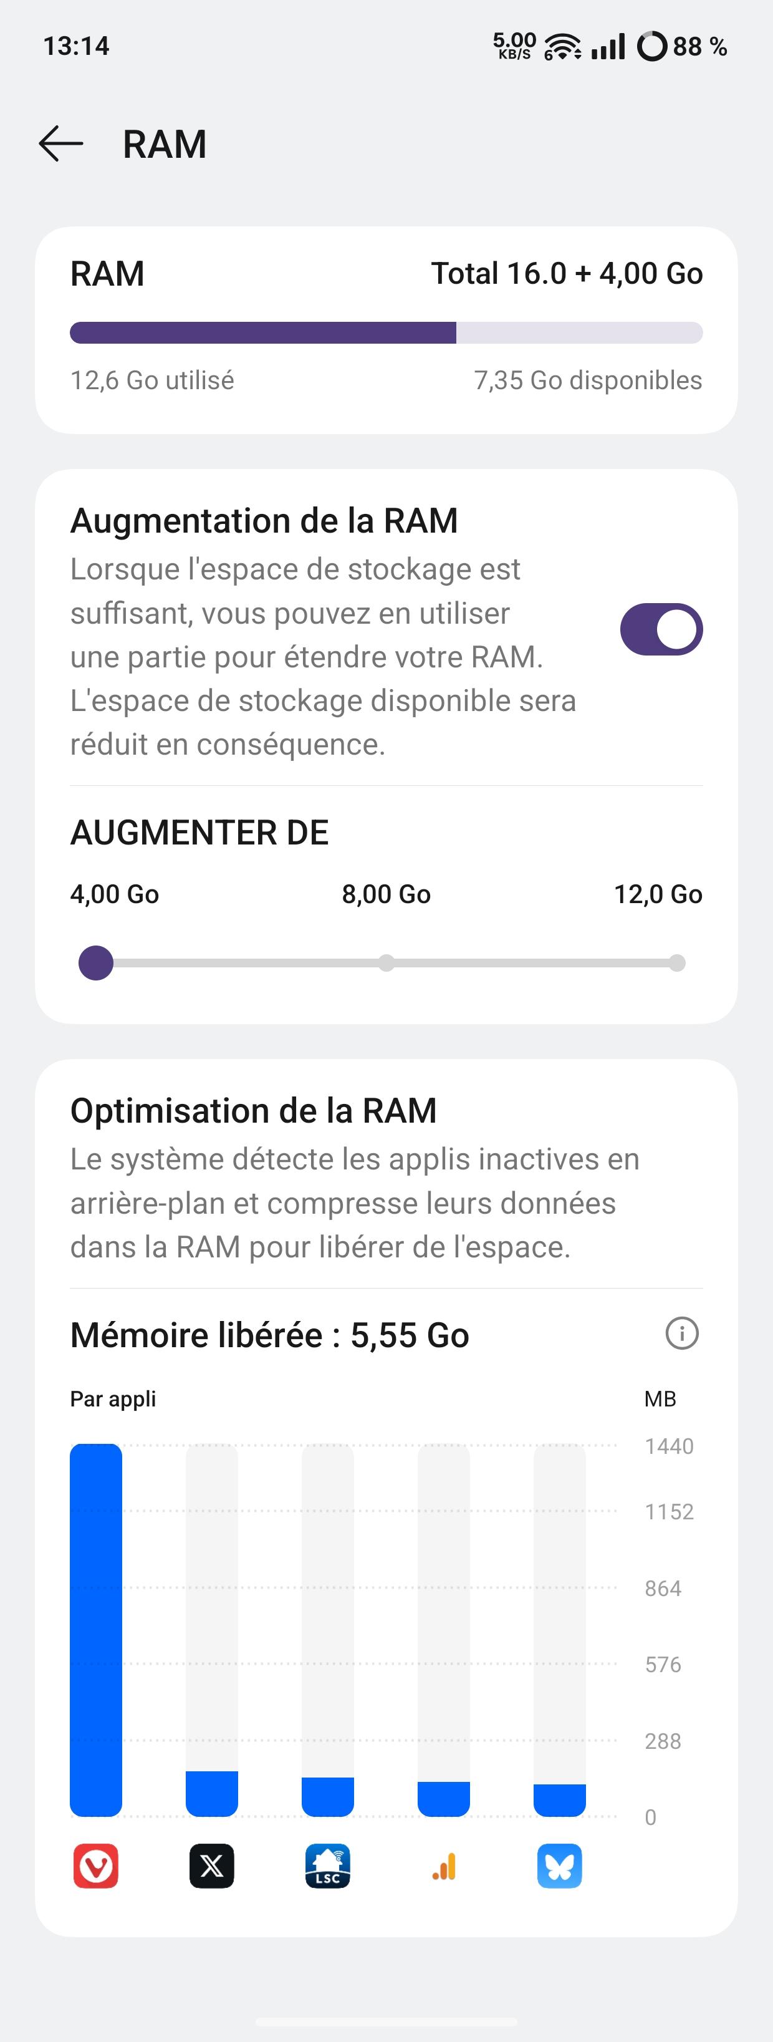This screenshot has height=2042, width=773.
Task: Set slider to the 12,0 Go stop
Action: tap(676, 963)
